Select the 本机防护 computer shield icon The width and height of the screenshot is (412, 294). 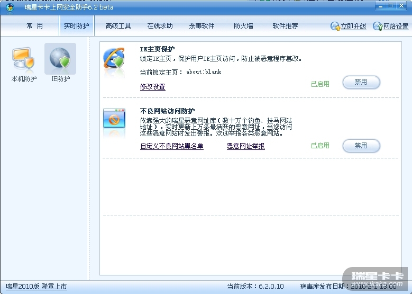click(23, 59)
